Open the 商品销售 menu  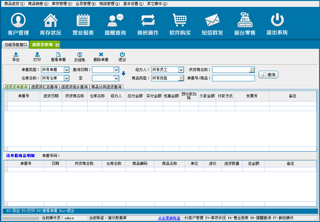[38, 4]
